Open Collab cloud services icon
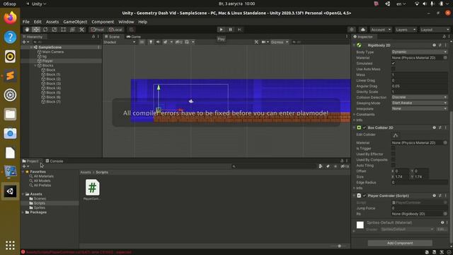 pos(363,30)
